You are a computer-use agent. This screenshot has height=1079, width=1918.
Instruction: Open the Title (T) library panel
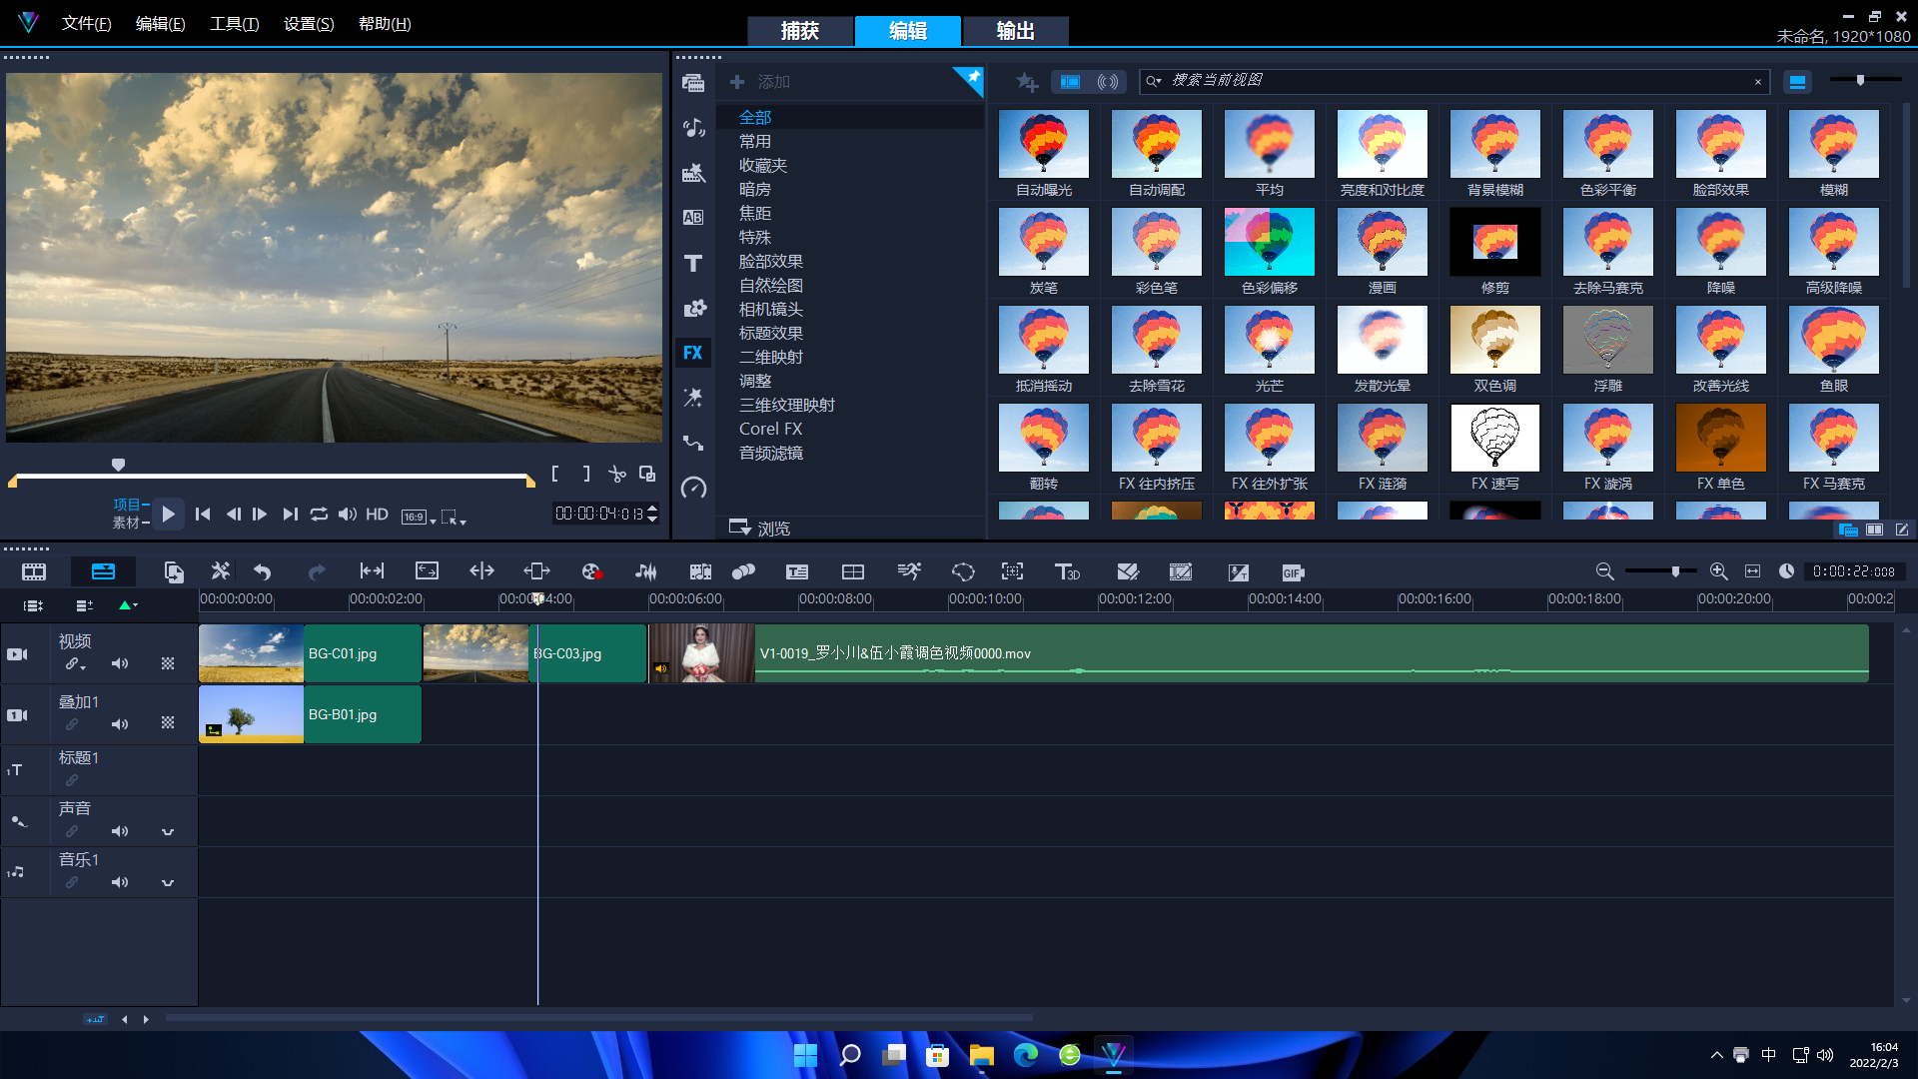693,263
